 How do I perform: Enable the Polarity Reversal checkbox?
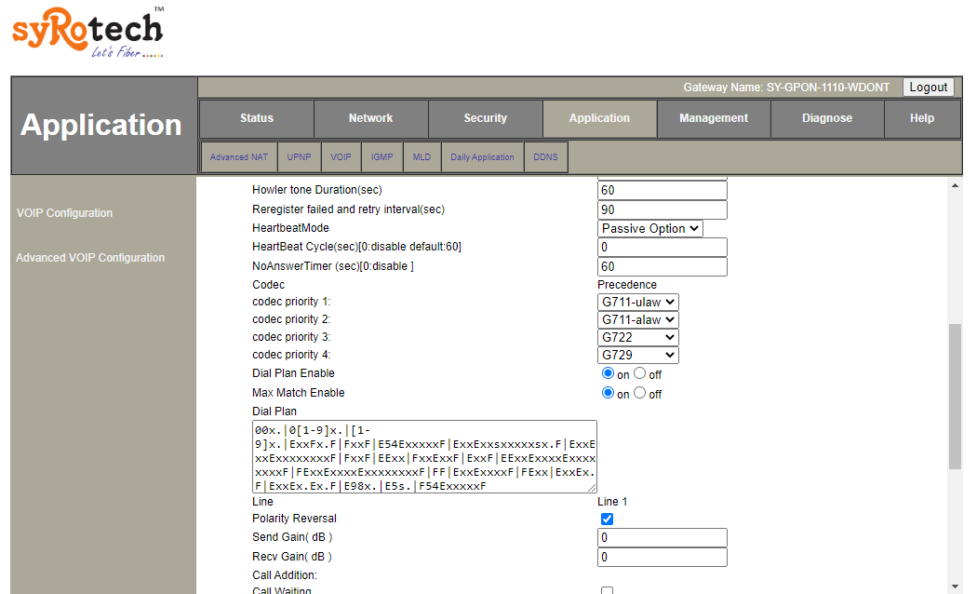[608, 519]
